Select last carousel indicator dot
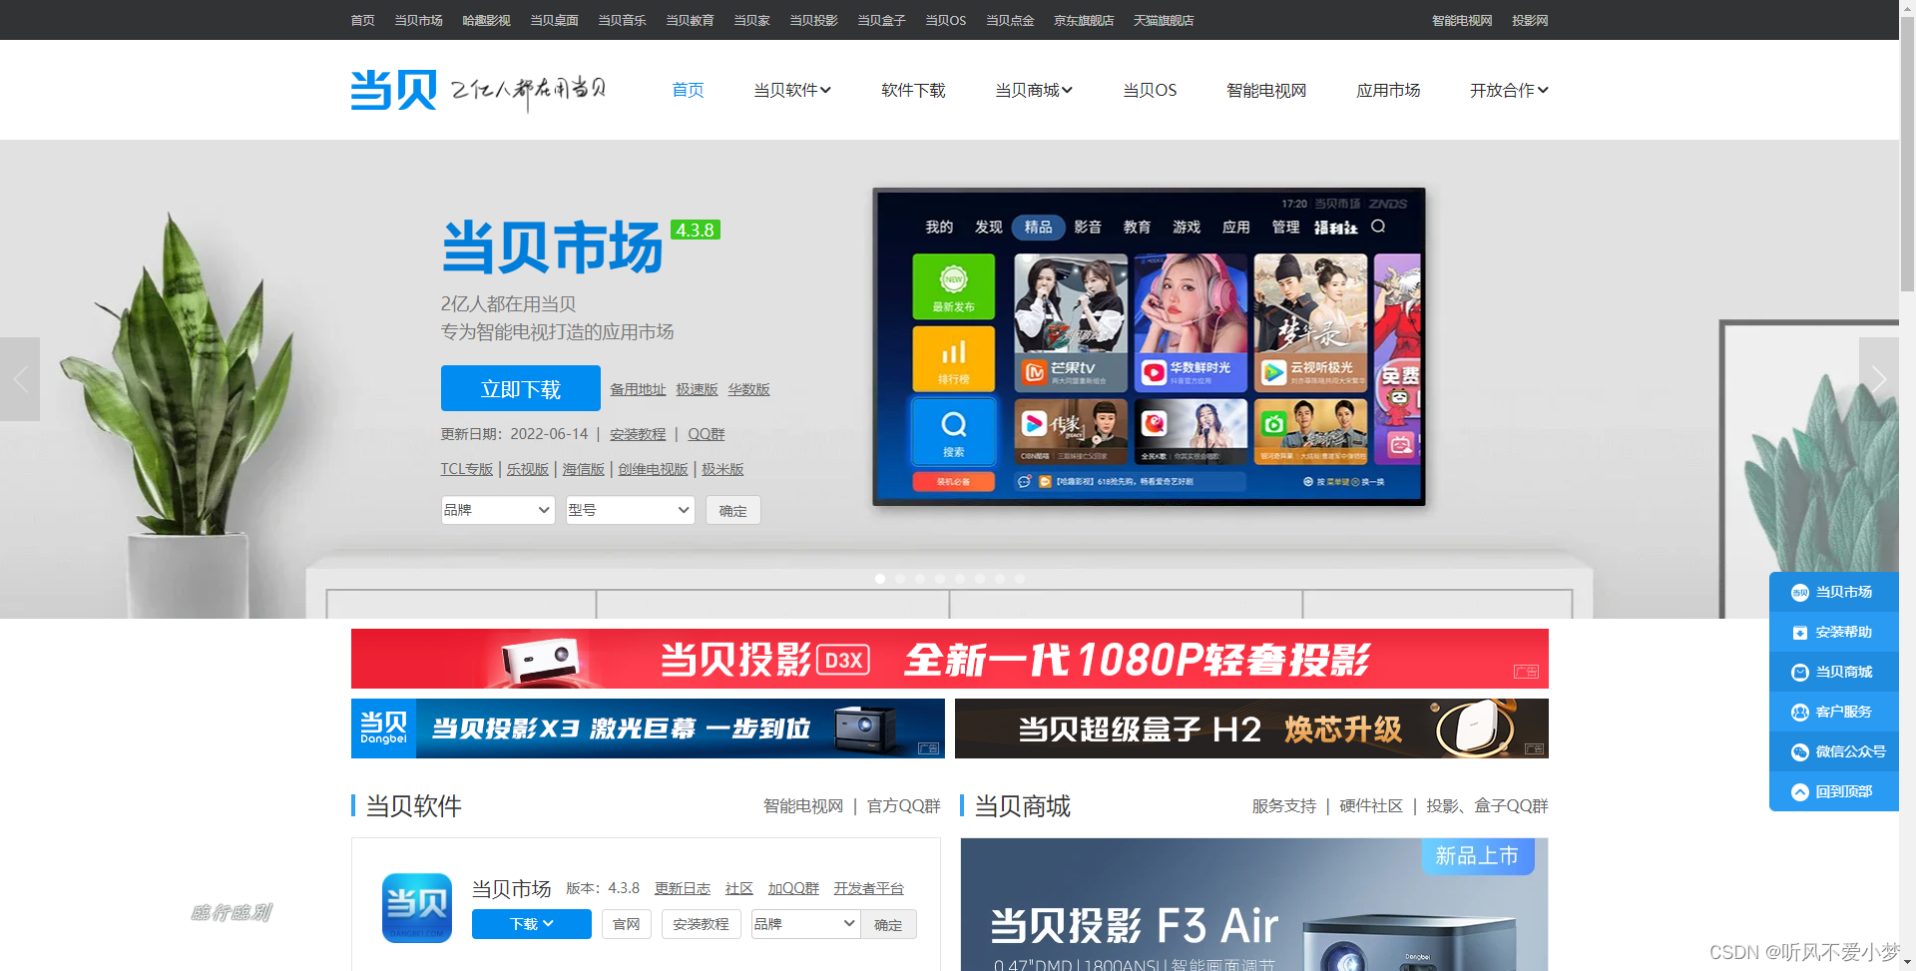This screenshot has height=971, width=1916. pos(1020,579)
